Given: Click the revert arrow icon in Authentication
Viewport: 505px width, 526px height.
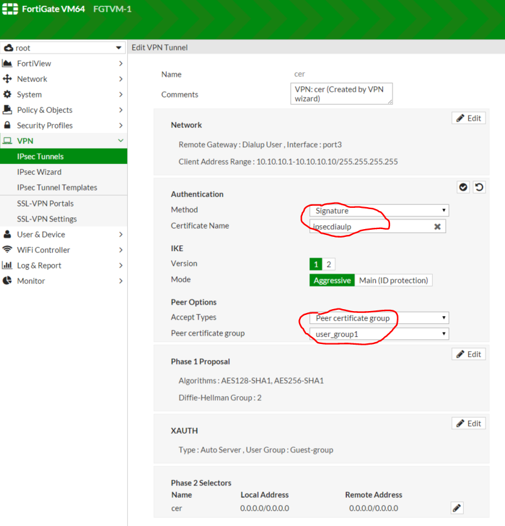Looking at the screenshot, I should click(479, 187).
